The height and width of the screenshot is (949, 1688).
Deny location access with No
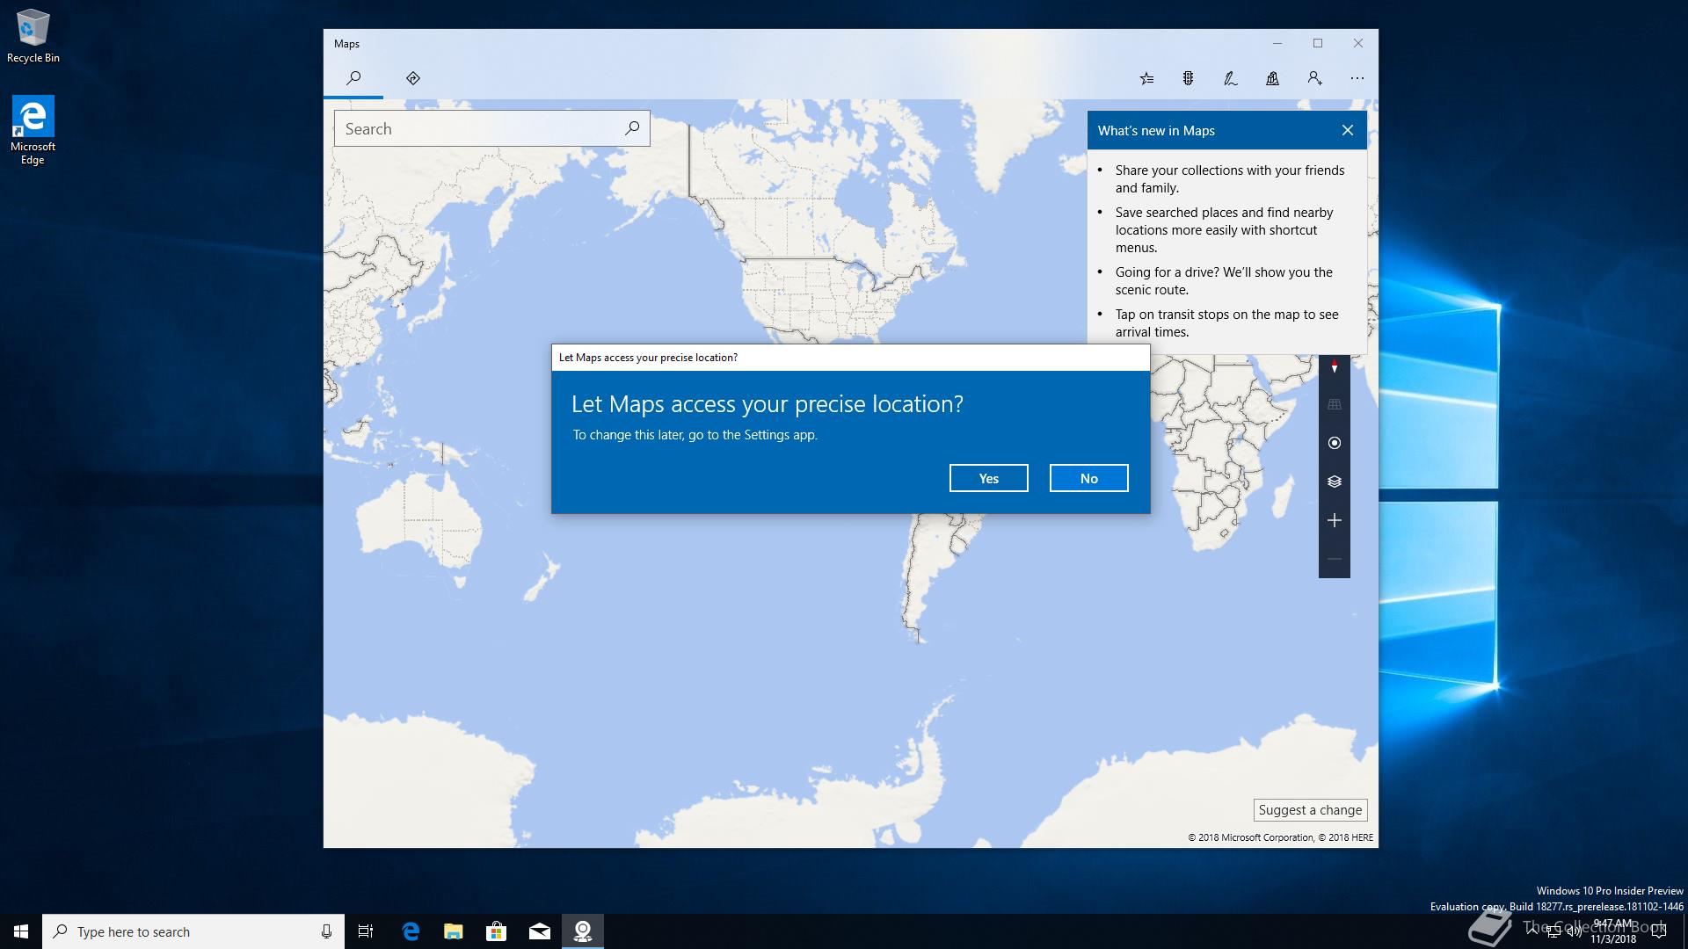pyautogui.click(x=1088, y=478)
